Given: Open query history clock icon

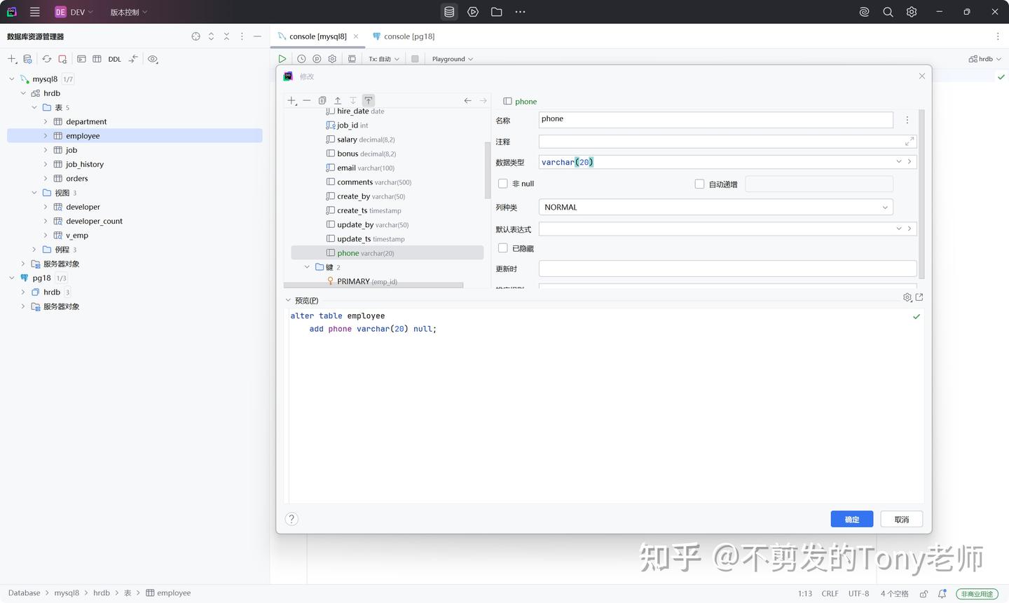Looking at the screenshot, I should pyautogui.click(x=301, y=59).
